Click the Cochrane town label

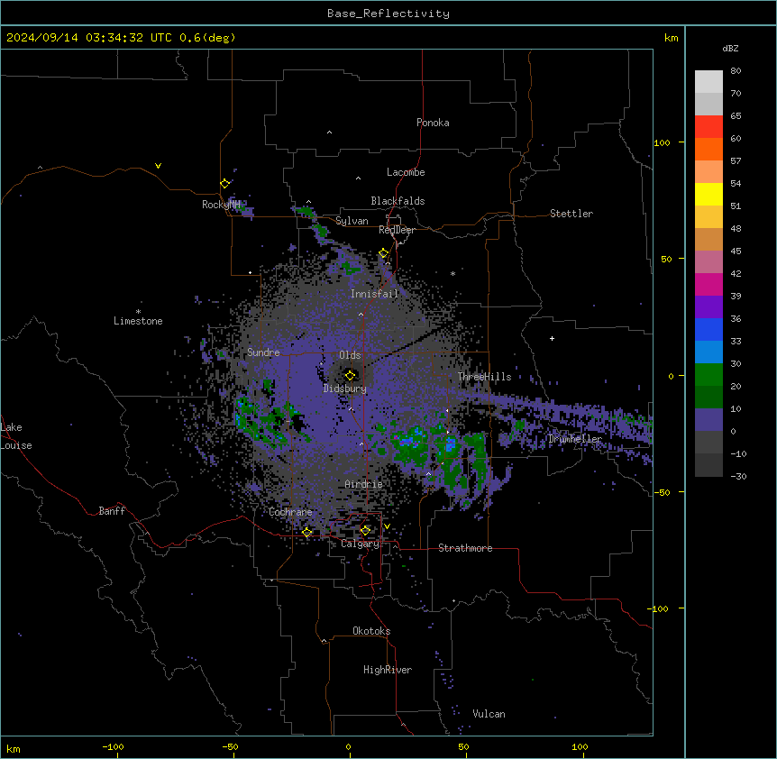(290, 512)
